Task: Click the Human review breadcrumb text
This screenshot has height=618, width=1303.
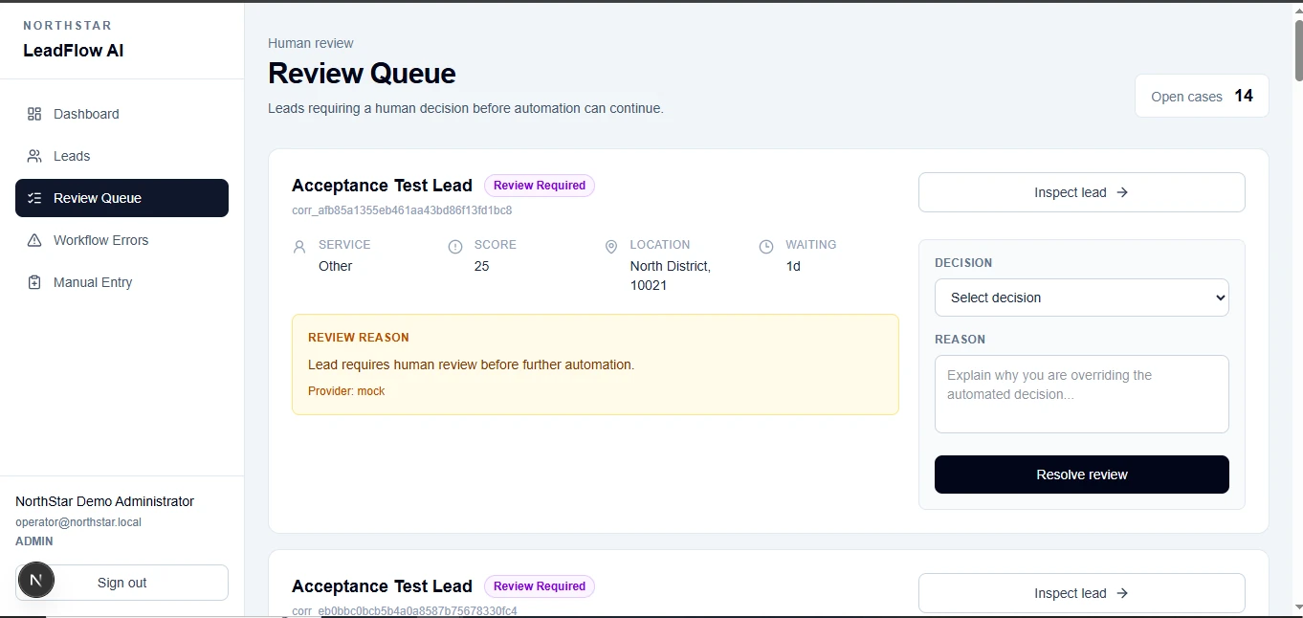Action: pos(311,43)
